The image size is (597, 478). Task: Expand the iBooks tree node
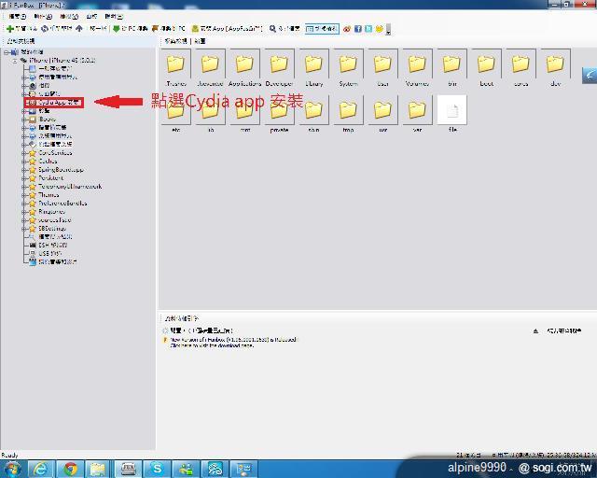(23, 119)
